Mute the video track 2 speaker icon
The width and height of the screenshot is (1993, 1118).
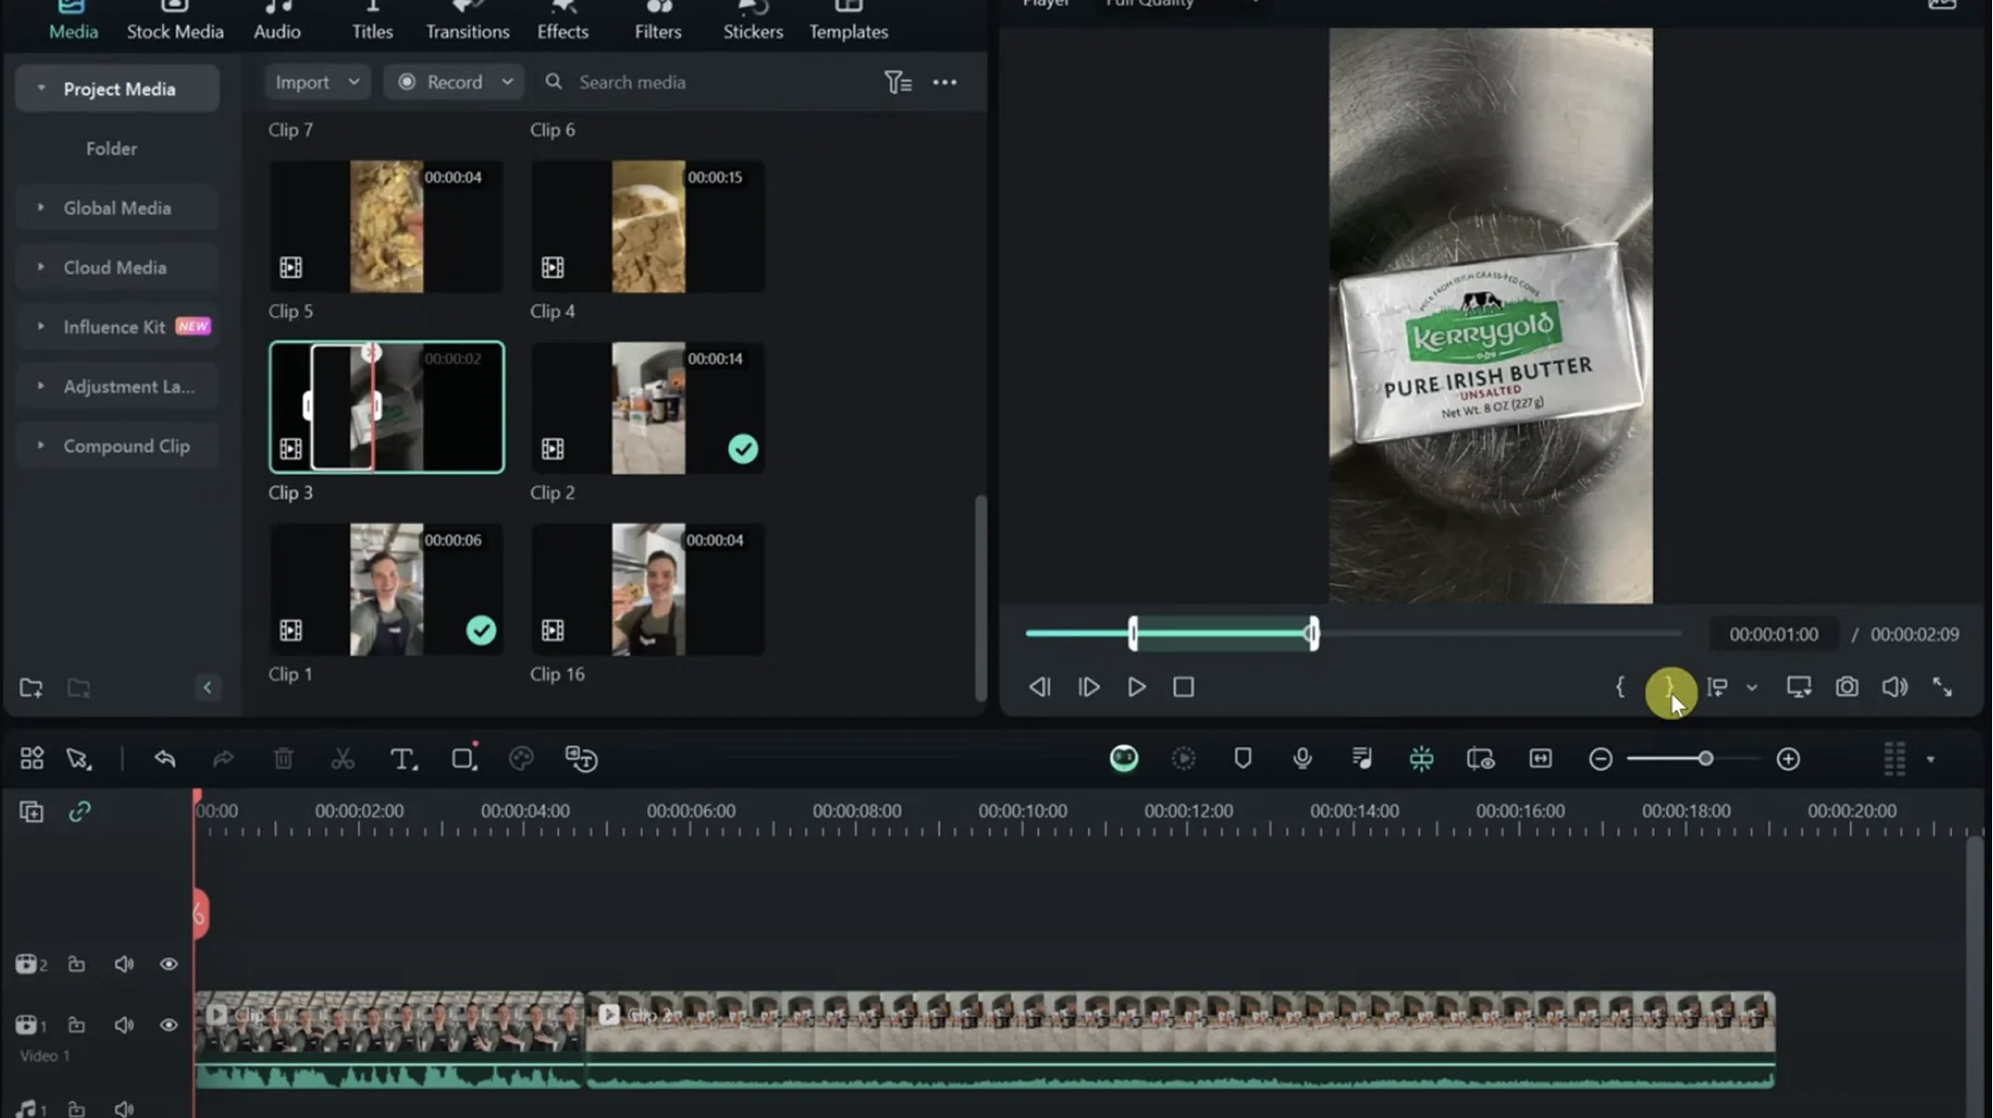pos(124,964)
